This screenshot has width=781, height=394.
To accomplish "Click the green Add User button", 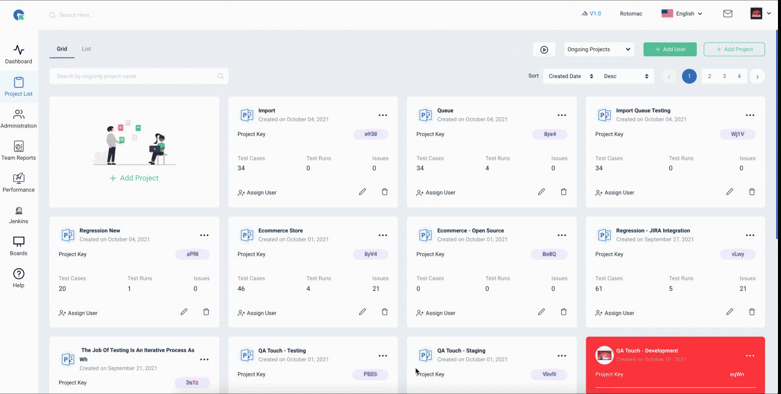I will point(670,49).
